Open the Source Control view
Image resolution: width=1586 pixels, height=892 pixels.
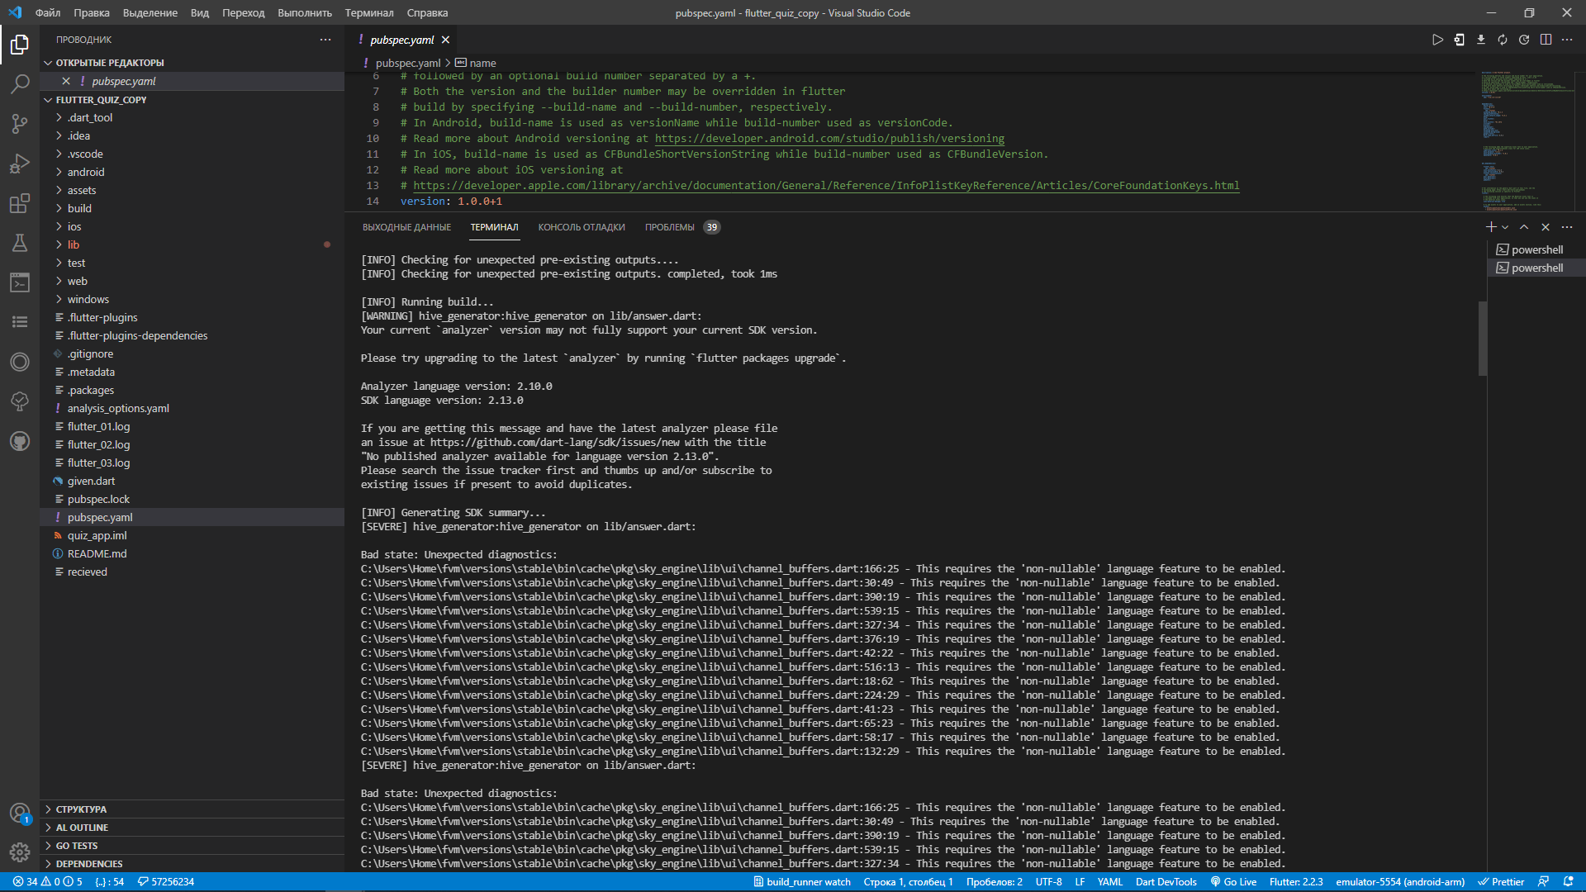pyautogui.click(x=20, y=123)
